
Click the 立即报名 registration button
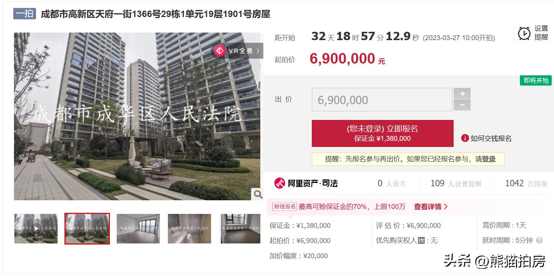pos(382,133)
